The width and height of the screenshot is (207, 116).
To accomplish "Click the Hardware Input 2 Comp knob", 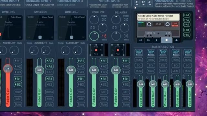I will pos(34,50).
